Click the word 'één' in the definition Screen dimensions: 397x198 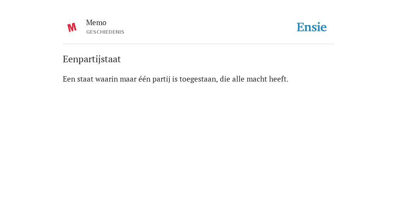click(x=144, y=79)
